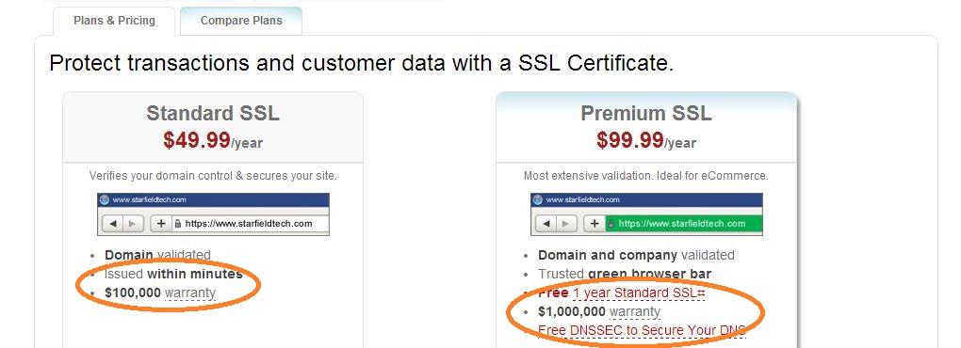This screenshot has width=961, height=348.
Task: Select the Plans & Pricing tab
Action: 114,21
